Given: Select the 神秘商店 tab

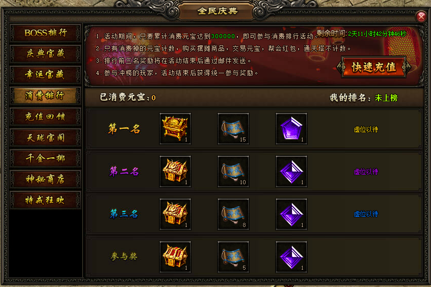Looking at the screenshot, I should click(x=45, y=179).
